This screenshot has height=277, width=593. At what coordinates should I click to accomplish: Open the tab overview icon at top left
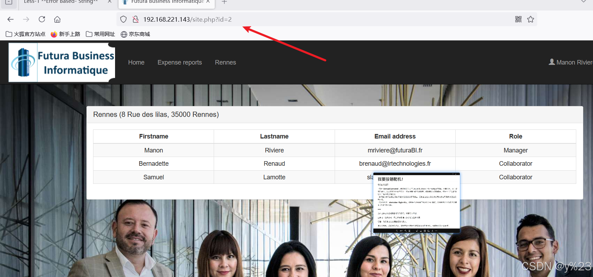point(9,2)
